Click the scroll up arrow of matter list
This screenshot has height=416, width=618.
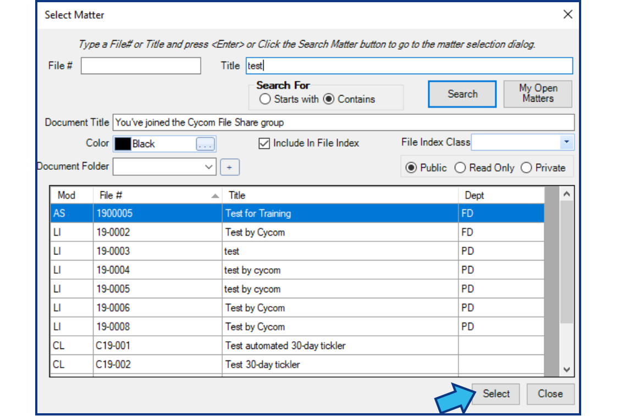pyautogui.click(x=567, y=194)
